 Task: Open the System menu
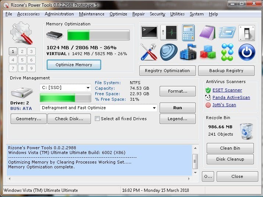[196, 14]
